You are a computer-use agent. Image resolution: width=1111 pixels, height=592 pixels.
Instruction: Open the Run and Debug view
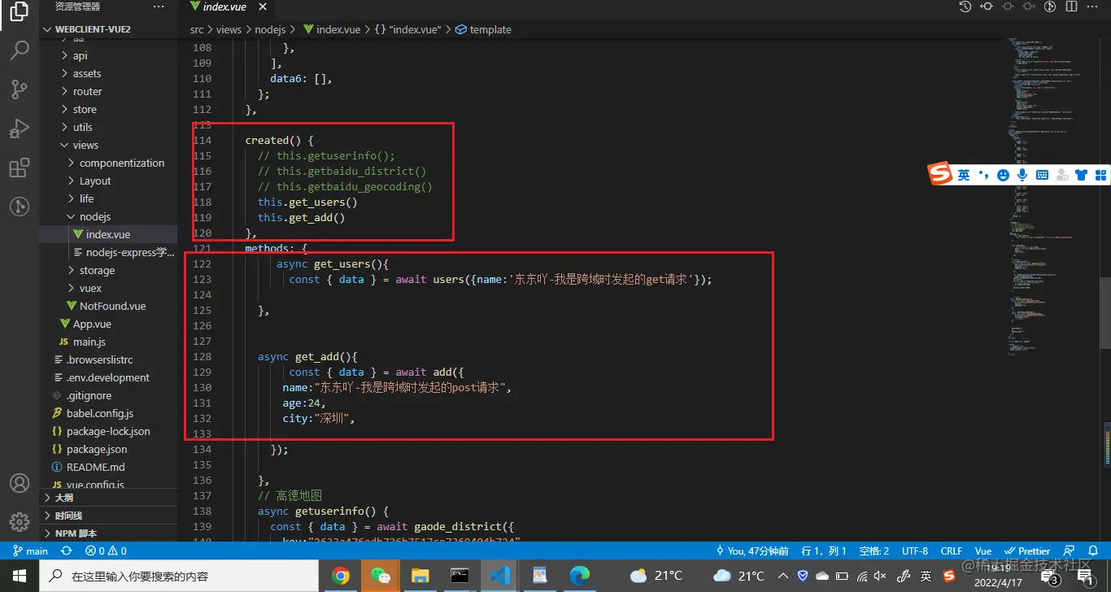(x=19, y=128)
